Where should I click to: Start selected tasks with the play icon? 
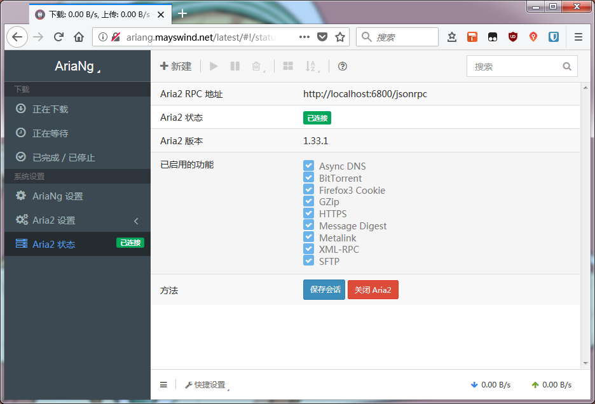point(214,67)
